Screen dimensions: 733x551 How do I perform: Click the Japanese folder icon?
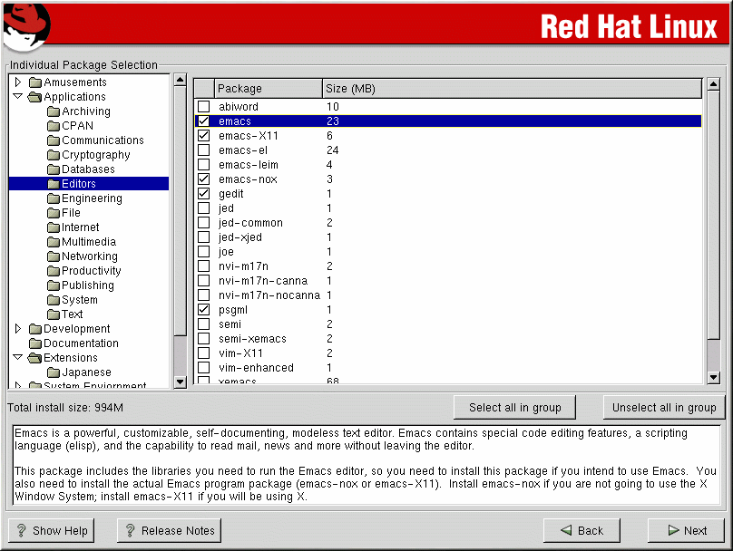click(54, 372)
